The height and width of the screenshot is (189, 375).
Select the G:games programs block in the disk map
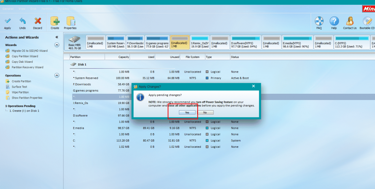point(157,42)
